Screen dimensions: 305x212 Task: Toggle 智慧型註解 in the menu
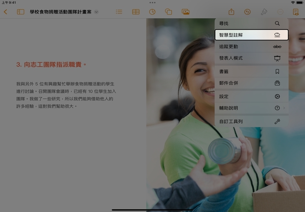252,35
